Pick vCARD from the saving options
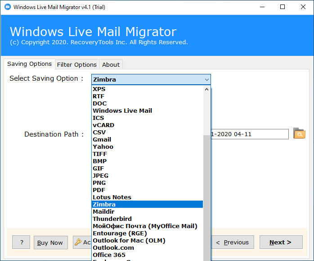The height and width of the screenshot is (261, 314). (147, 125)
